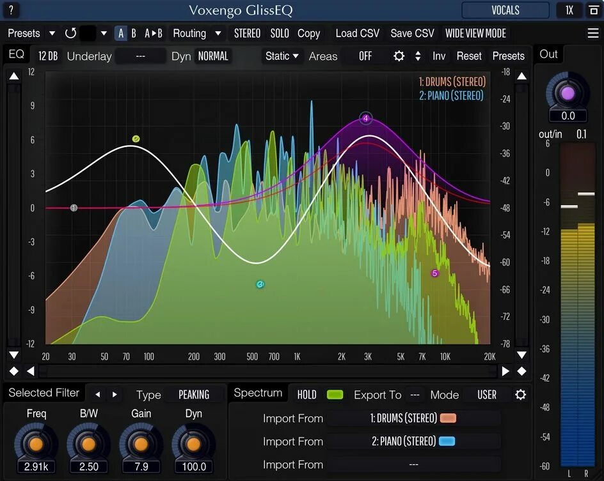Open Routing dropdown arrow
Image resolution: width=604 pixels, height=481 pixels.
(218, 33)
